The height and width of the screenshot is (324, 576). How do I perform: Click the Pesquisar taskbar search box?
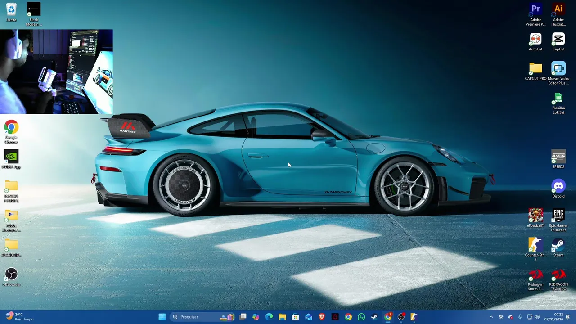(203, 317)
